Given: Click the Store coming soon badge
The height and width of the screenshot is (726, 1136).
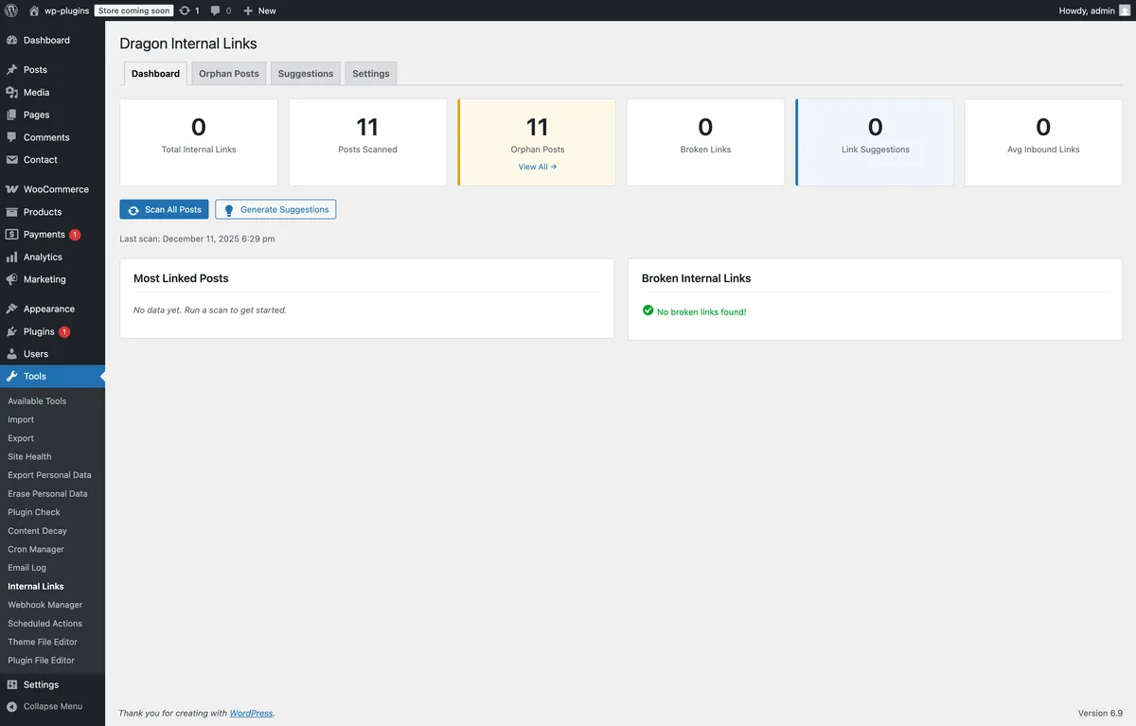Looking at the screenshot, I should (133, 10).
